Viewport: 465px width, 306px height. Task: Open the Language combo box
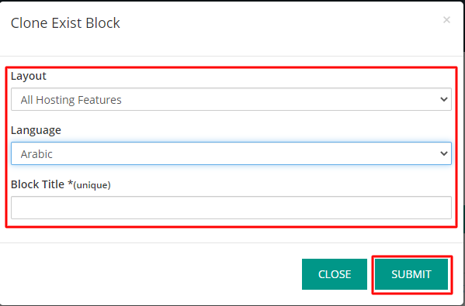(x=231, y=153)
